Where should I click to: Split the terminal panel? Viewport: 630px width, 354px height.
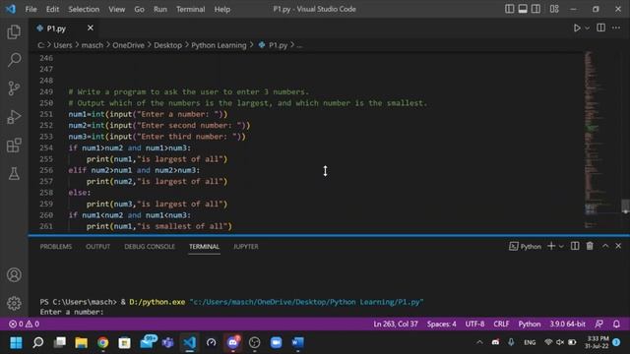575,246
